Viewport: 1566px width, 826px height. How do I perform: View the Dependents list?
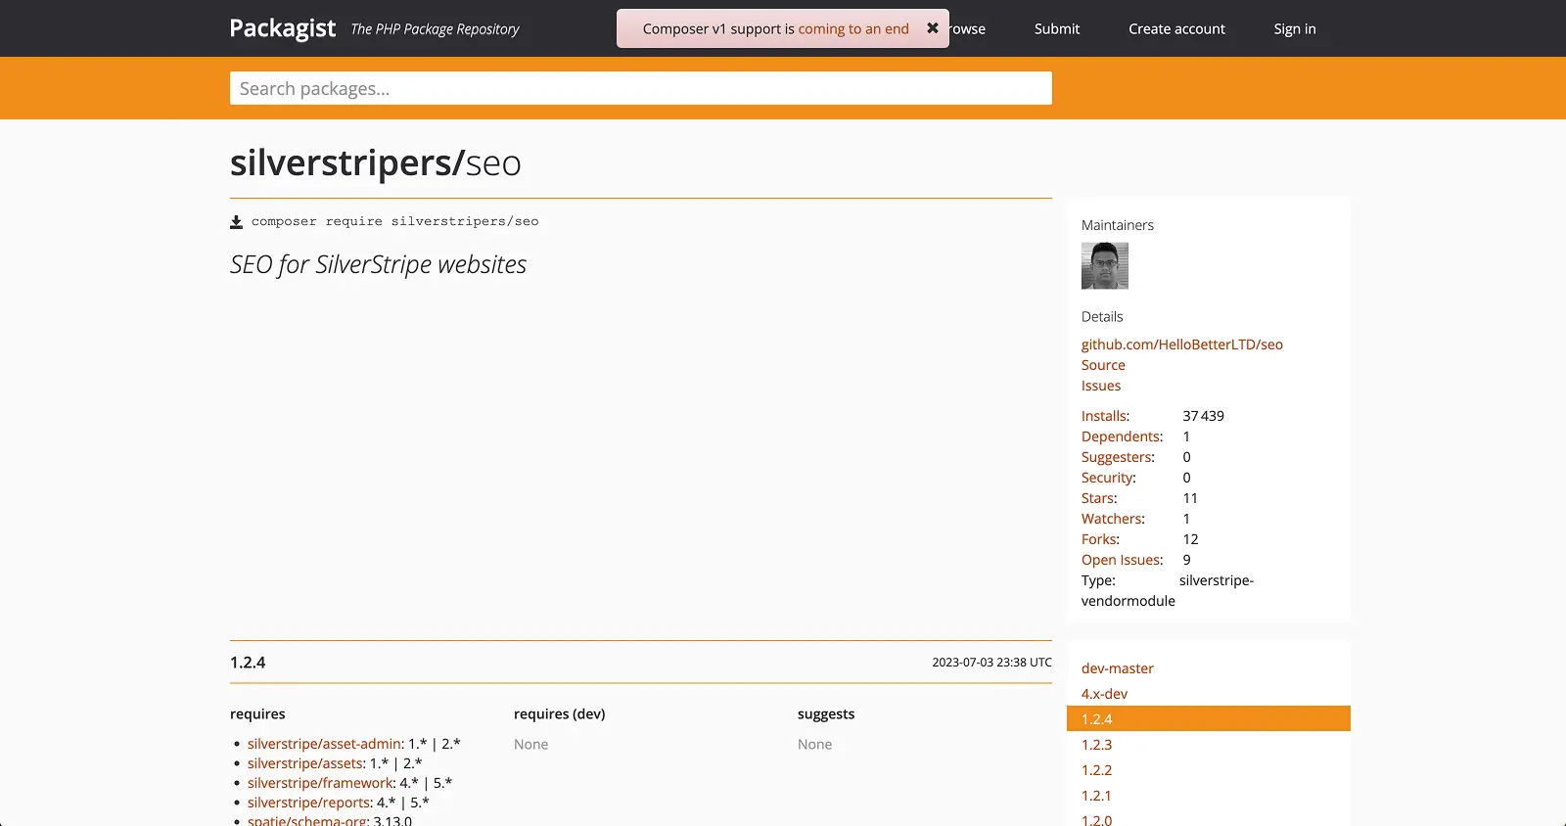[1122, 436]
